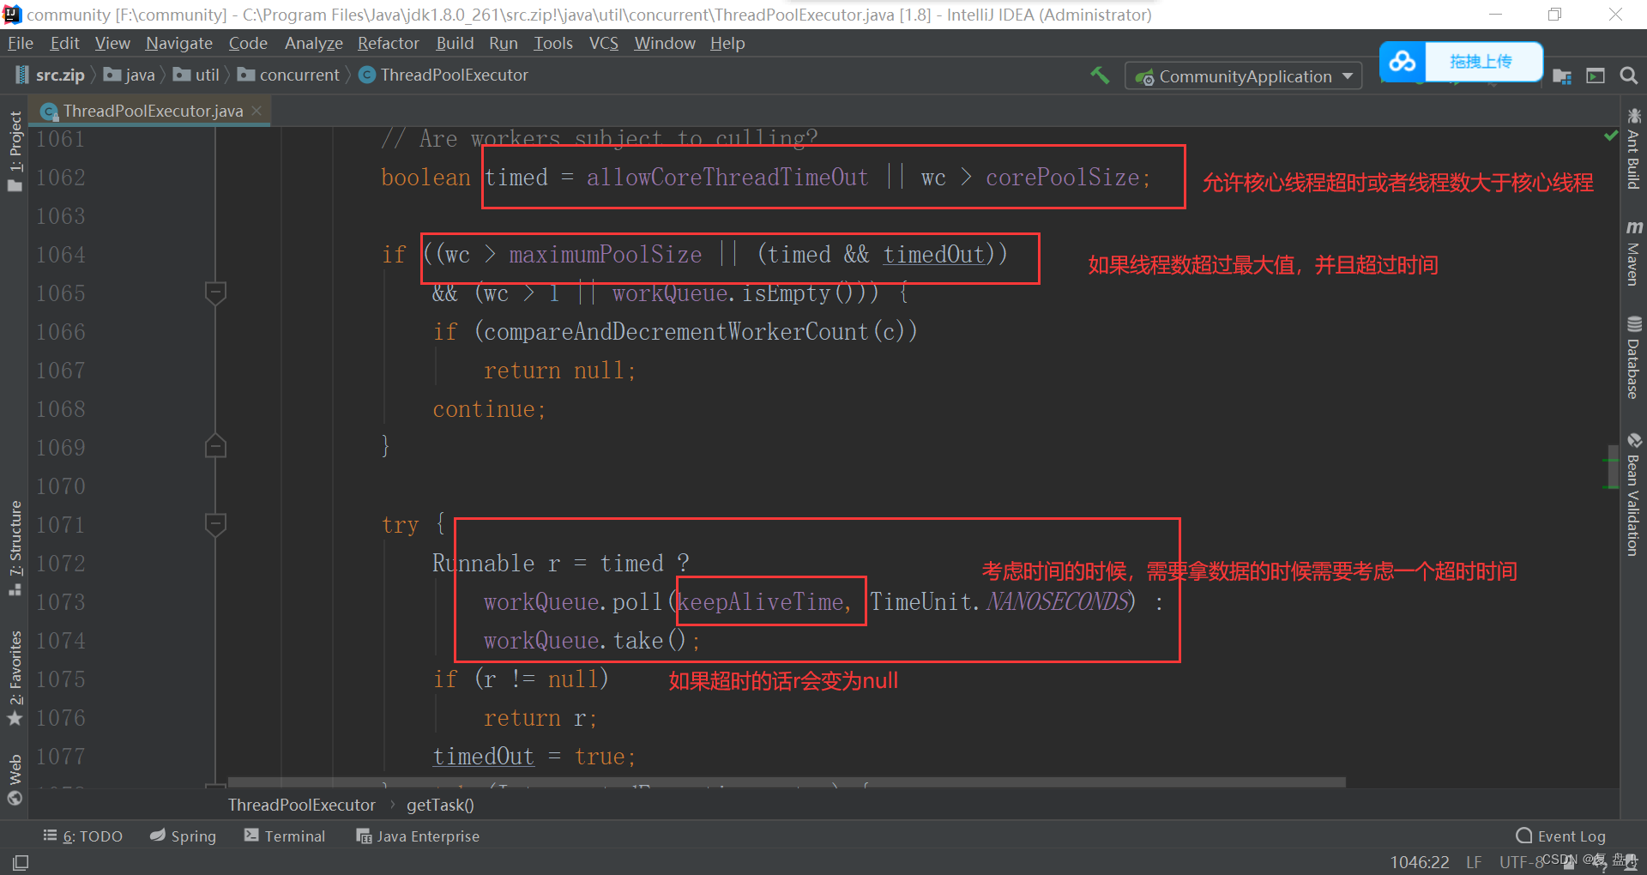Screen dimensions: 1647x875
Task: Open the File menu
Action: click(x=21, y=44)
